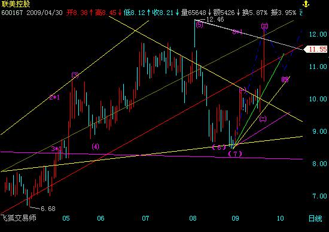Select the 联美控股 stock name title
This screenshot has width=329, height=232.
click(16, 4)
